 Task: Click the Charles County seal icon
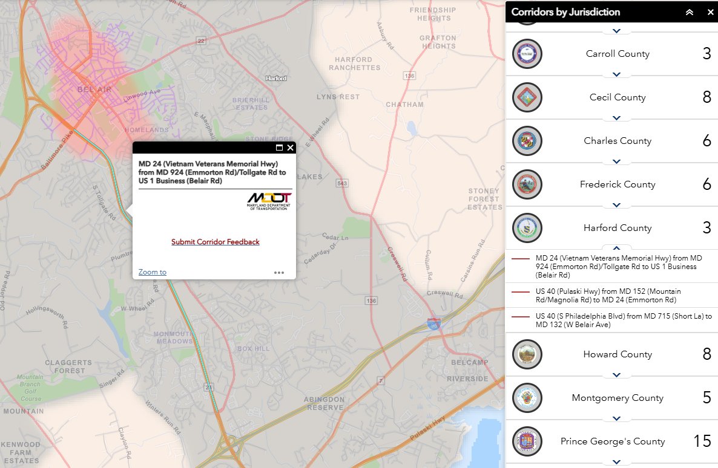[x=527, y=141]
